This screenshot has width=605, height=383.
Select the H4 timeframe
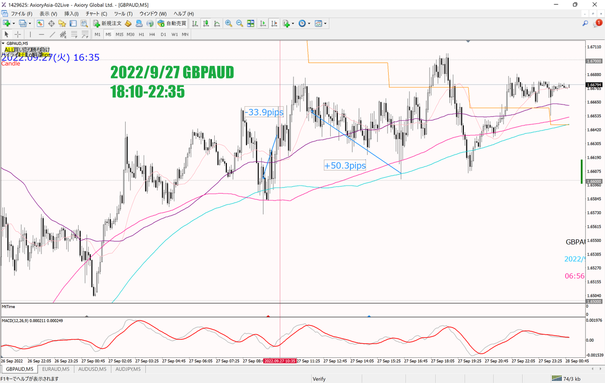click(x=152, y=34)
